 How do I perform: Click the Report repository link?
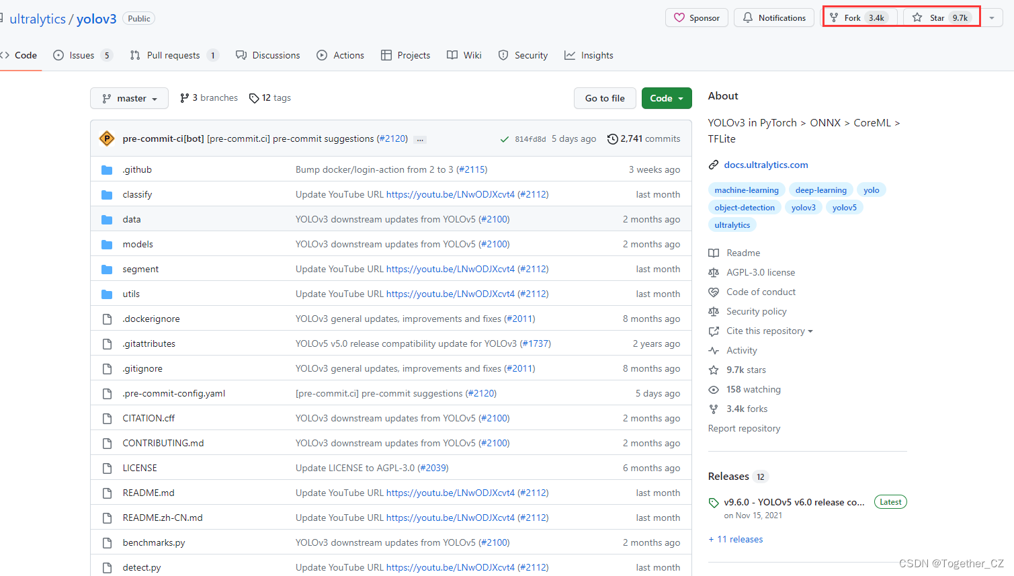click(x=744, y=428)
